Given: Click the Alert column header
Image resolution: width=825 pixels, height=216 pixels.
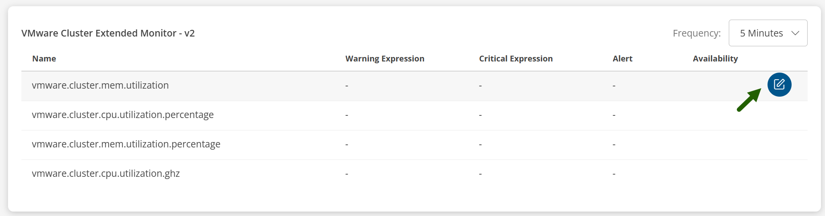Looking at the screenshot, I should pyautogui.click(x=622, y=59).
